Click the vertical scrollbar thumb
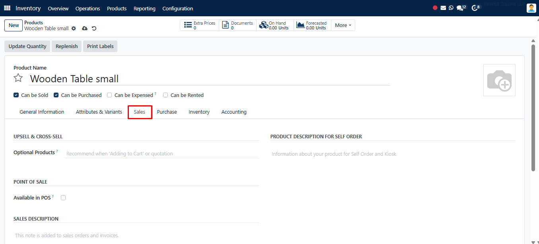The height and width of the screenshot is (244, 539). click(x=533, y=108)
